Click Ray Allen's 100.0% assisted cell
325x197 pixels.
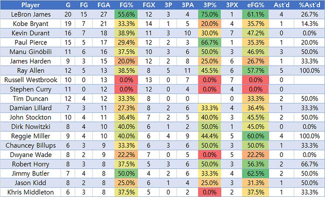coord(309,70)
